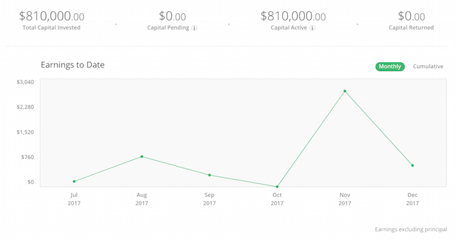Select the Oct 2017 data point

(x=277, y=186)
